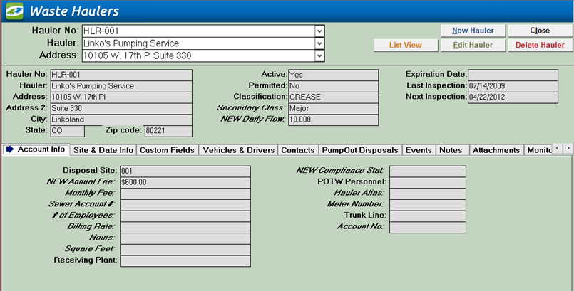Switch to Site & Date Info tab
Image resolution: width=574 pixels, height=291 pixels.
coord(103,150)
